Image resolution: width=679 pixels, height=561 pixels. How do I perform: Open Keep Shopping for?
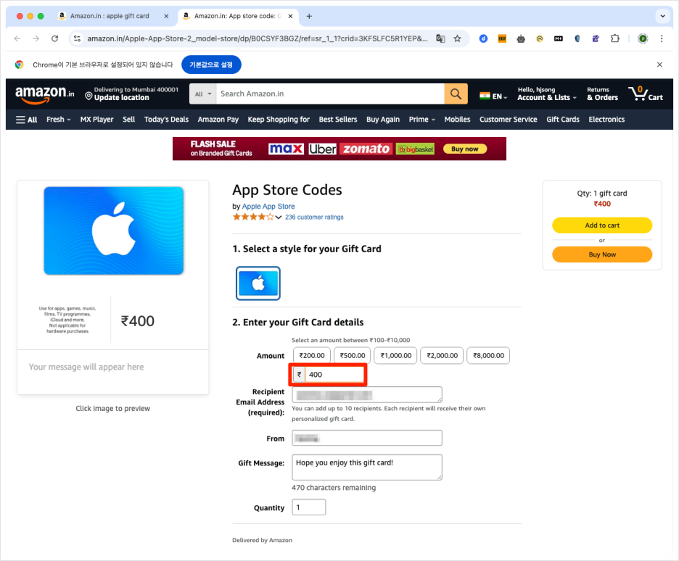point(279,120)
